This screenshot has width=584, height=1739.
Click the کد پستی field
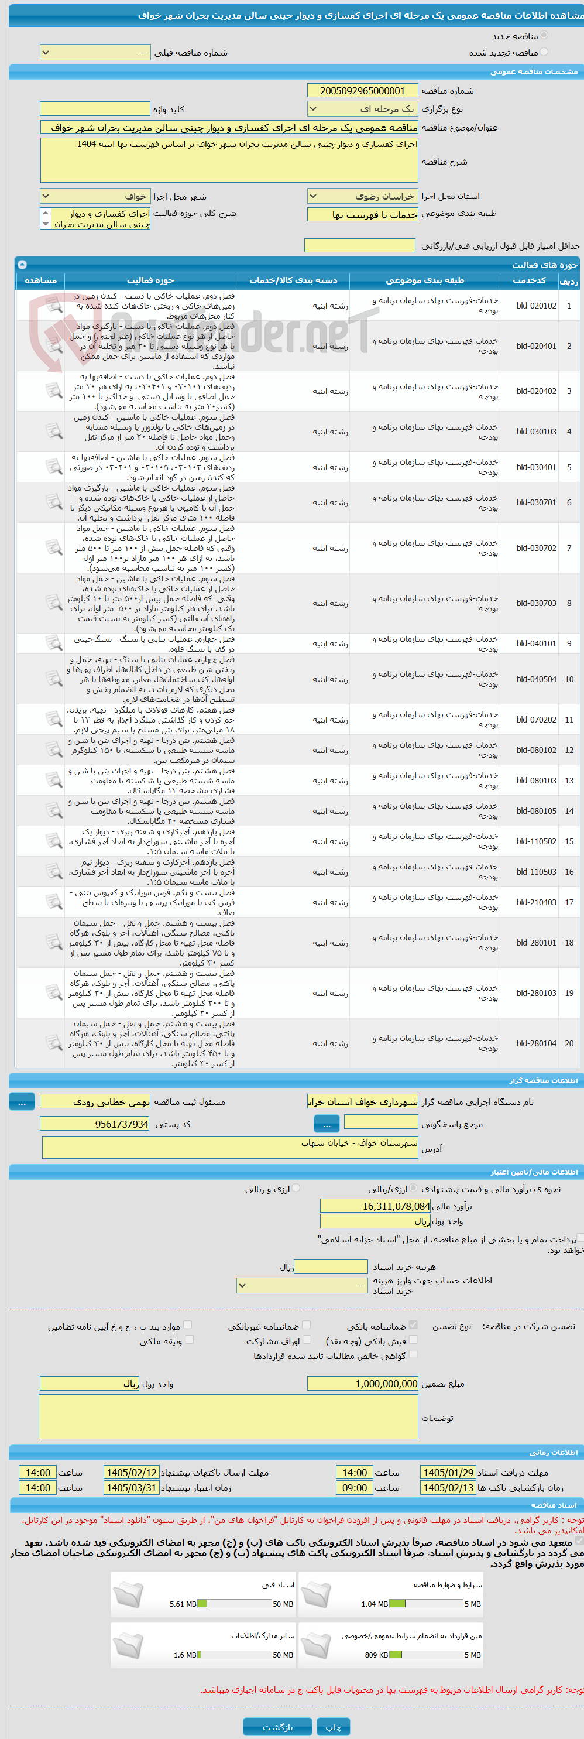(95, 1124)
